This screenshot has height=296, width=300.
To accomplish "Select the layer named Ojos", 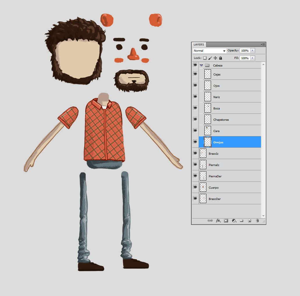I will tap(216, 86).
